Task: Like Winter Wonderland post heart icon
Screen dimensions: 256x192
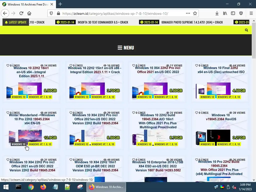Action: pos(8,113)
